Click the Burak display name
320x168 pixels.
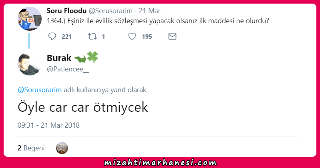point(59,58)
